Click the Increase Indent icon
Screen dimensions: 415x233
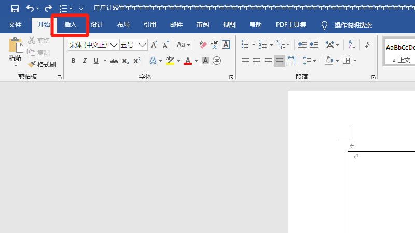[315, 45]
